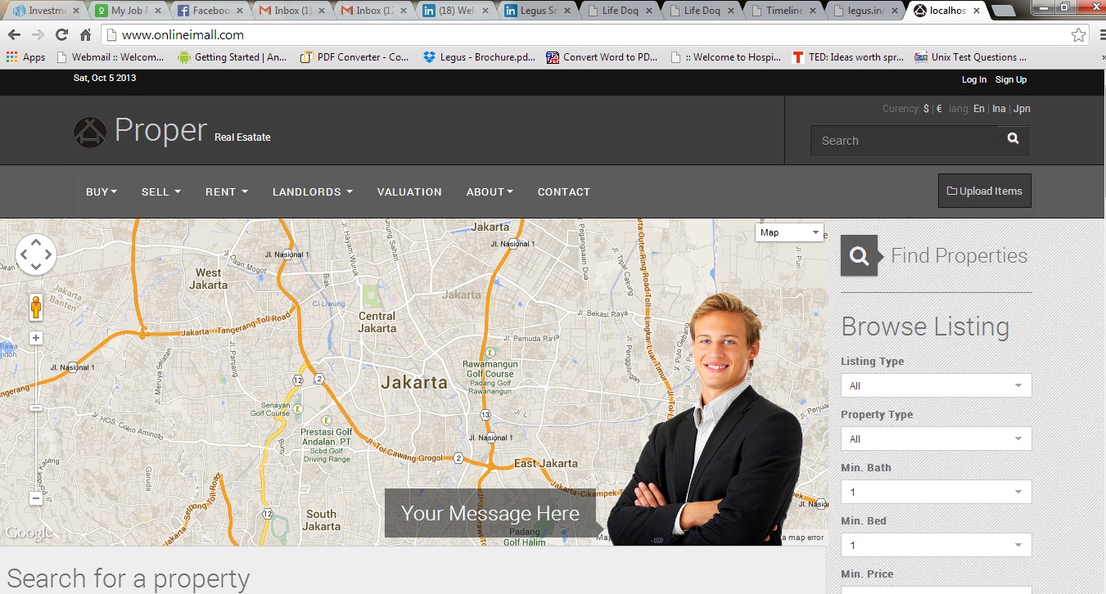Click the map zoom slider track
Screen dimensions: 1106x594
coord(36,417)
